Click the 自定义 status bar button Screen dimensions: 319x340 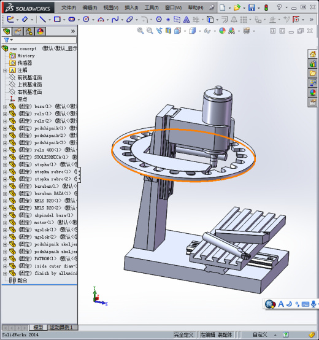pos(260,335)
